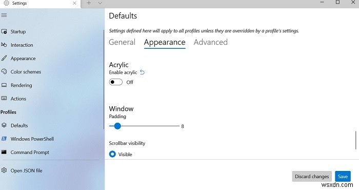Click the Discard changes button
Screen dimensions: 359x190
point(312,176)
